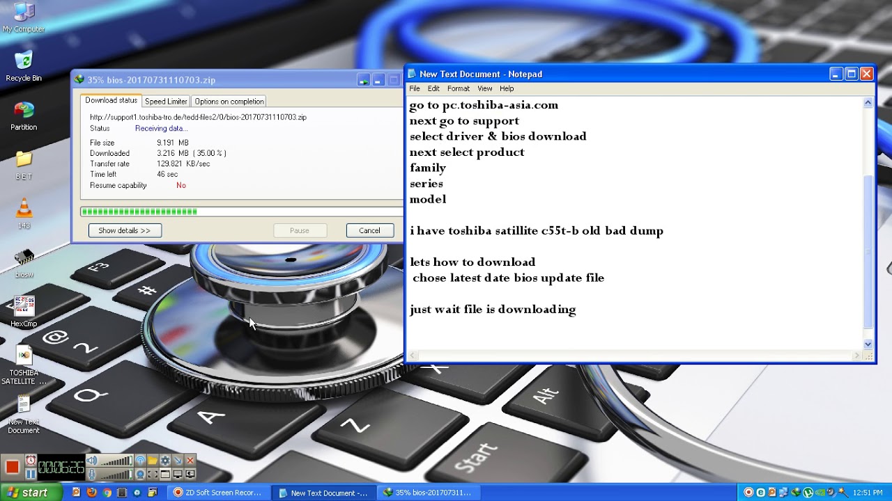Click the Internet Download Manager tray icon
892x501 pixels.
tap(796, 492)
